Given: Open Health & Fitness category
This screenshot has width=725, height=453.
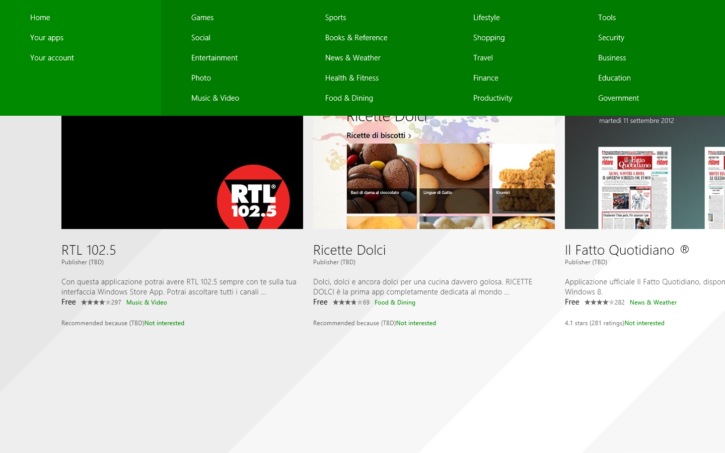Looking at the screenshot, I should click(x=352, y=78).
